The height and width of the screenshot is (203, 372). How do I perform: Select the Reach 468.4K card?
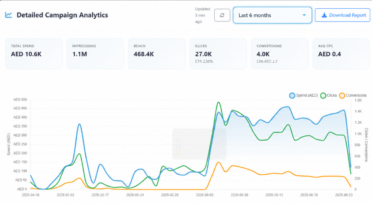coord(156,54)
